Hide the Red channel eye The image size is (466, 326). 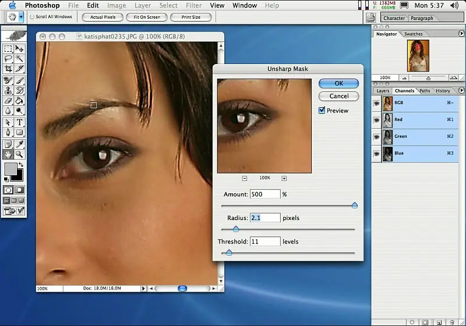click(x=376, y=120)
